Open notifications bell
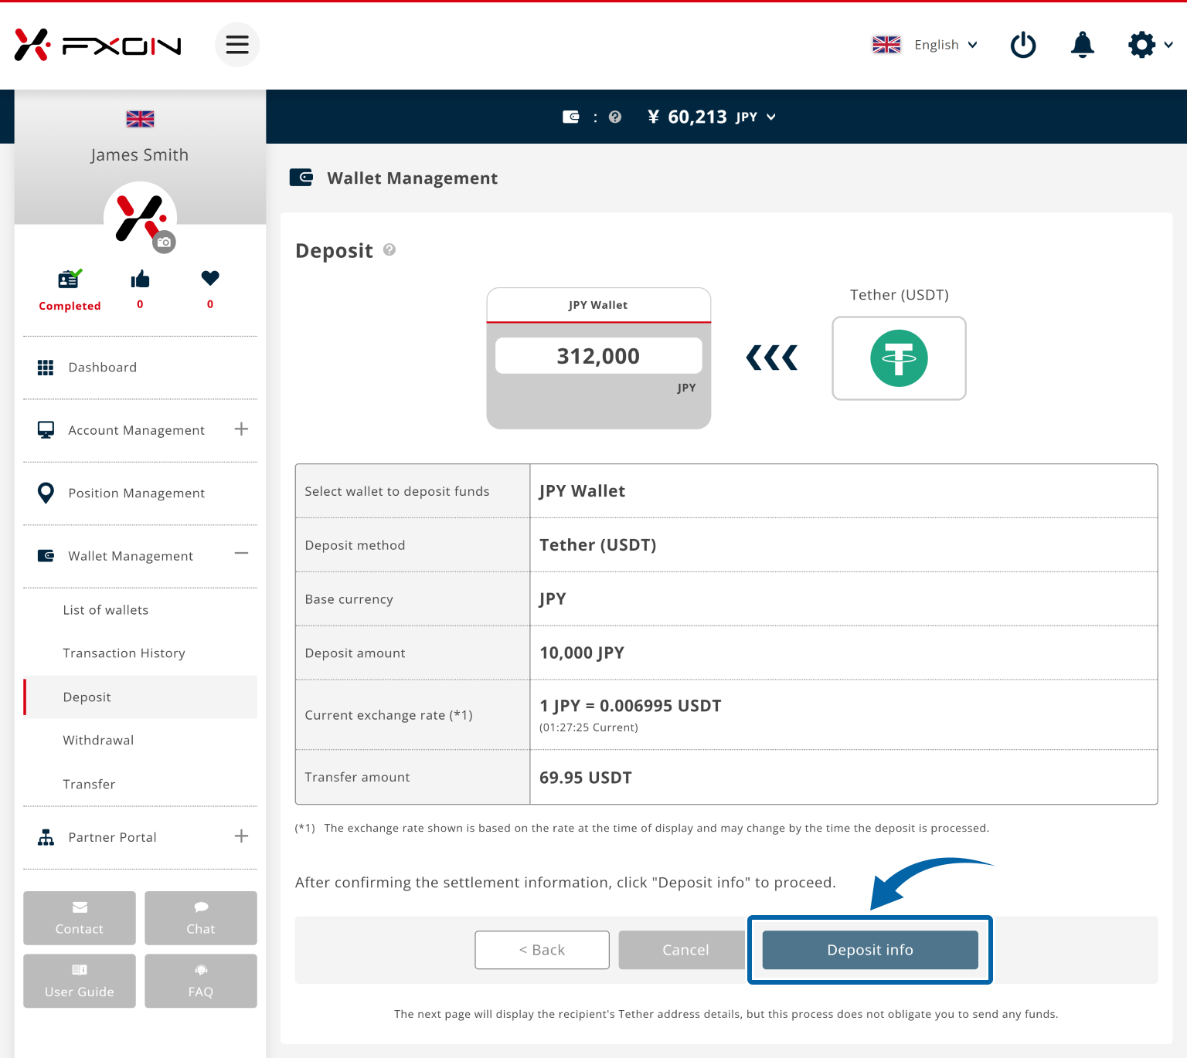 pos(1083,45)
